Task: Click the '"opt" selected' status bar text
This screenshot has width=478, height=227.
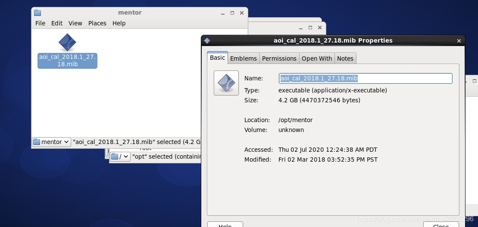Action: tap(166, 156)
